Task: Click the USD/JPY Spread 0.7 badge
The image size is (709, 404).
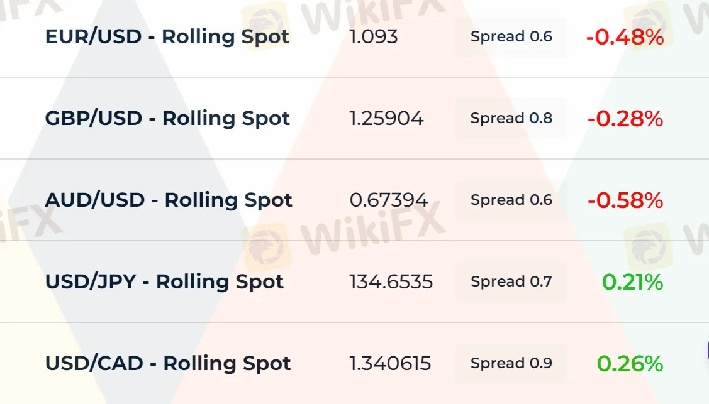Action: [511, 281]
